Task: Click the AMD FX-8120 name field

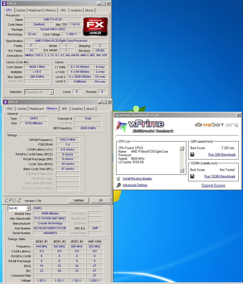Action: [x=53, y=19]
